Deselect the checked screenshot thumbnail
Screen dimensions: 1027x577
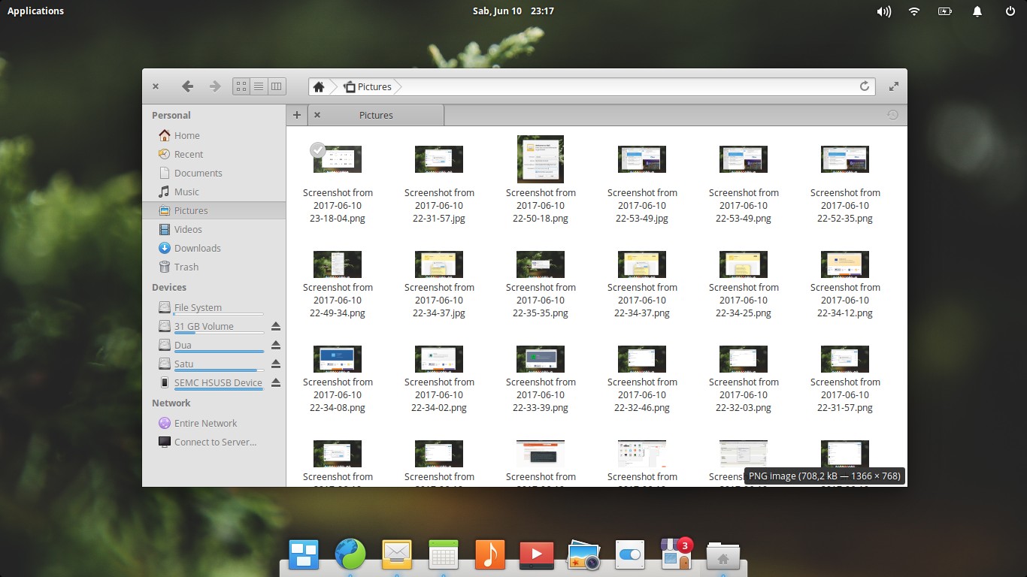318,150
